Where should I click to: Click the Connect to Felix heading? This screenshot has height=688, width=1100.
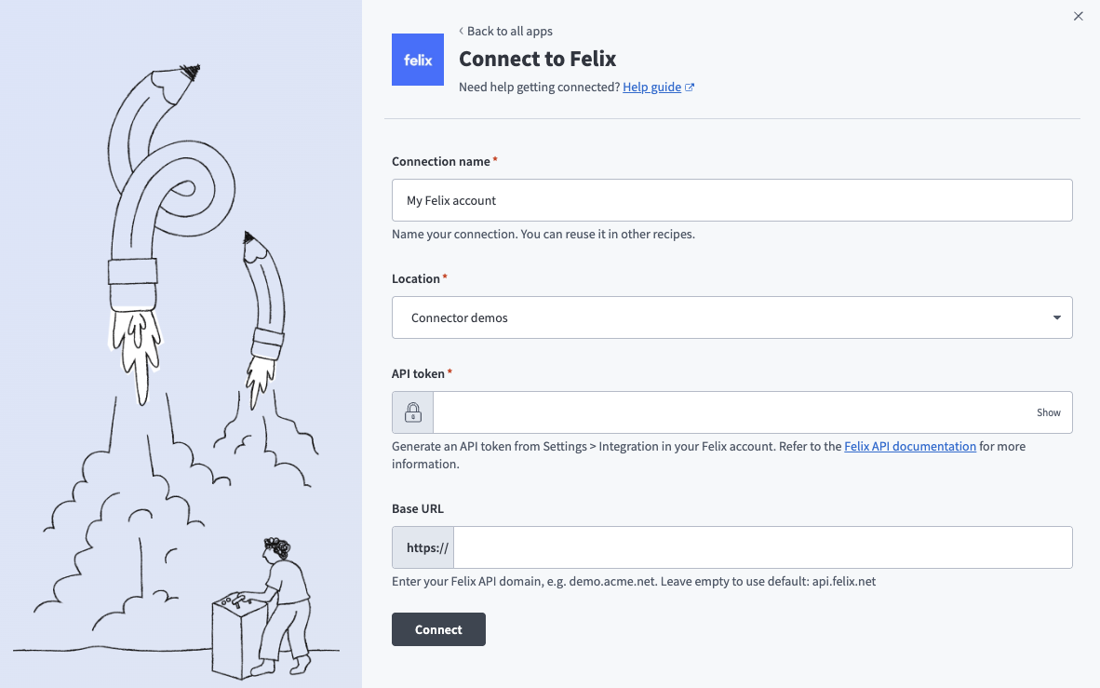(x=537, y=60)
